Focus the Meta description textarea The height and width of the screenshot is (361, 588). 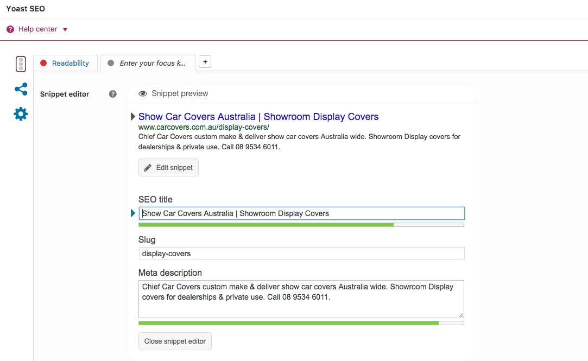(301, 299)
